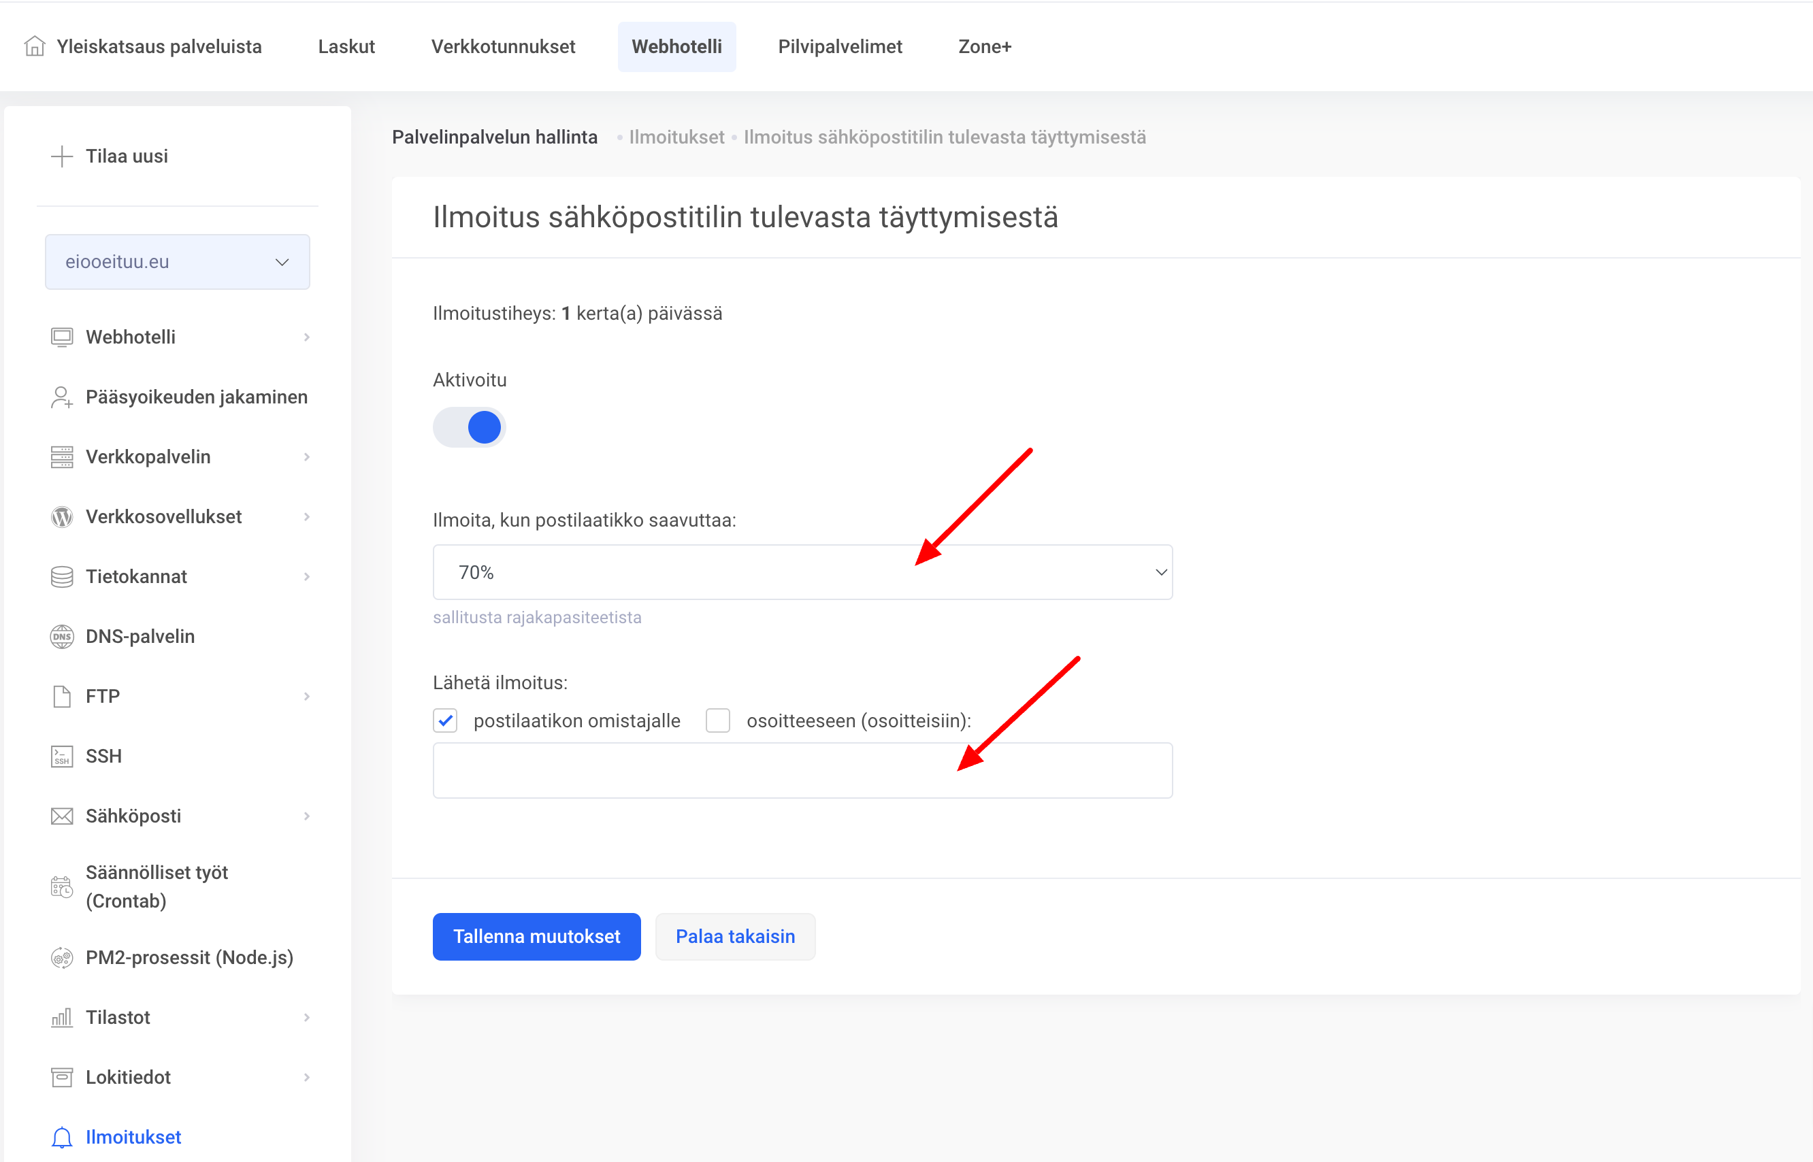Click the Säännölliset työt calendar icon
This screenshot has height=1162, width=1813.
(x=62, y=886)
